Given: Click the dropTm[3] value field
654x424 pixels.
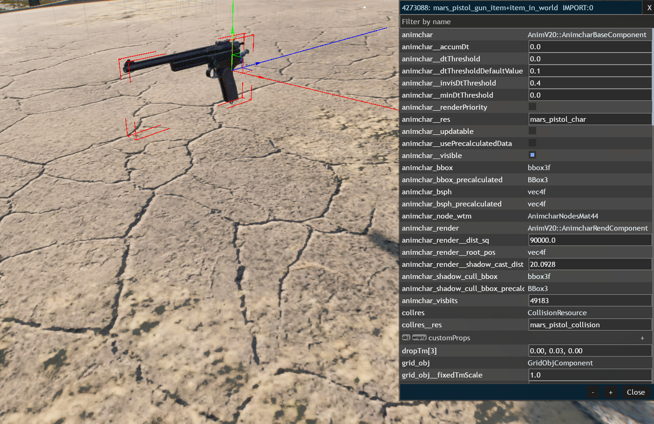Looking at the screenshot, I should [x=590, y=351].
